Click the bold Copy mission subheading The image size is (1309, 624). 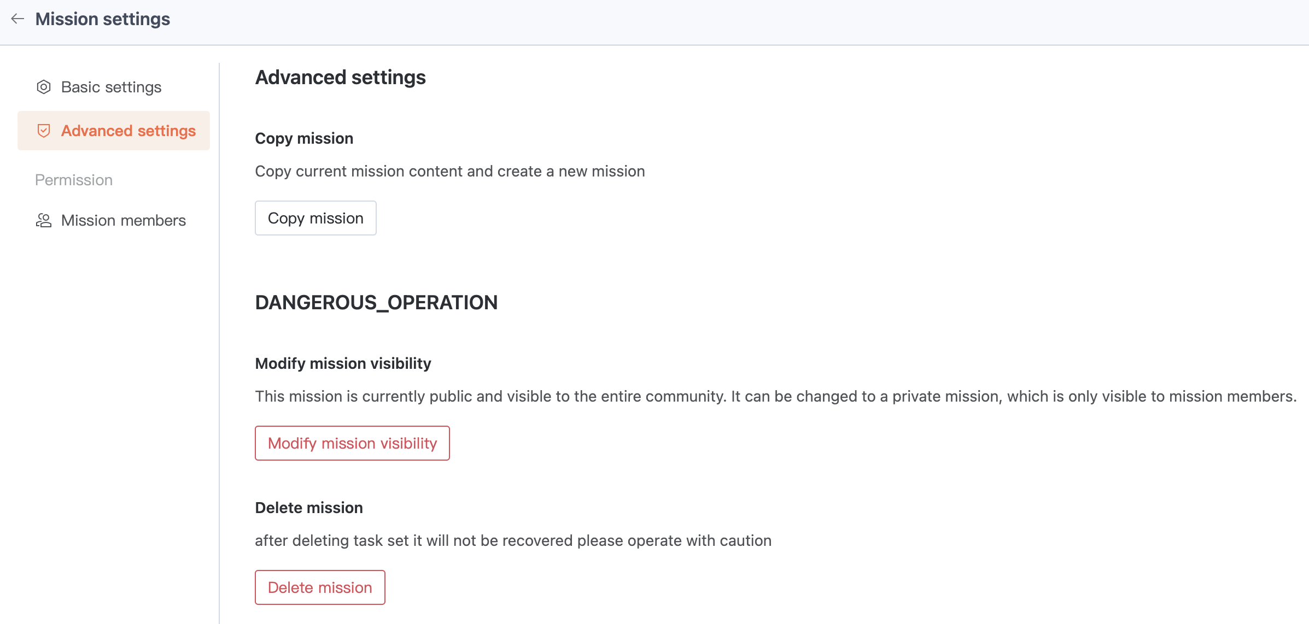click(x=304, y=138)
